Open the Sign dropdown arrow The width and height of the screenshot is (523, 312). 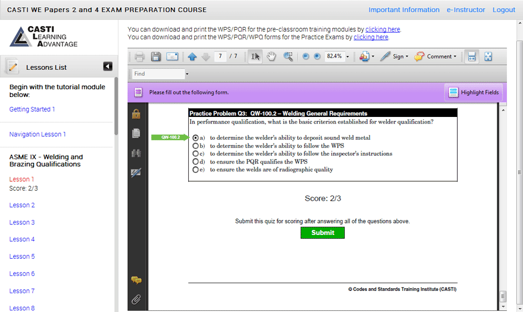pyautogui.click(x=407, y=57)
